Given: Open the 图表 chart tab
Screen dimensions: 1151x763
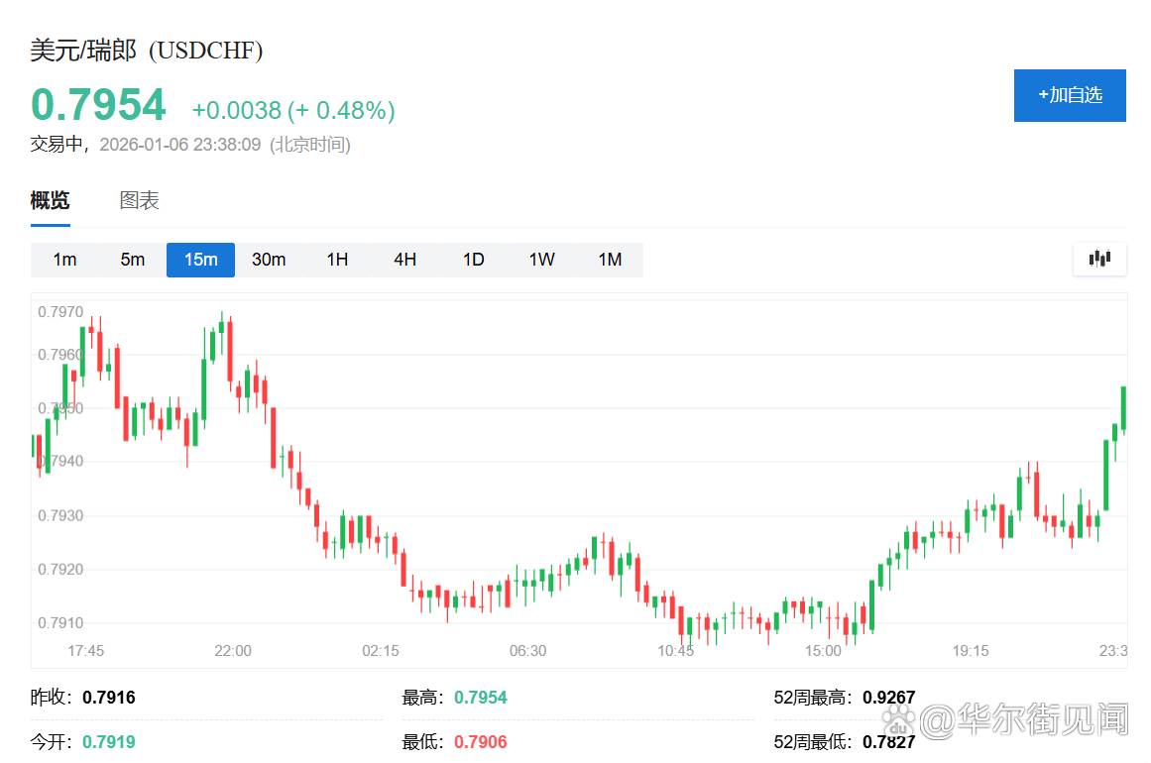Looking at the screenshot, I should [x=139, y=201].
